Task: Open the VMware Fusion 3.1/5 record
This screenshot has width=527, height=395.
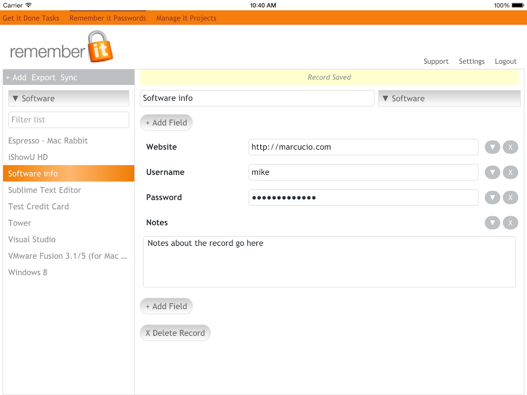Action: coord(69,256)
